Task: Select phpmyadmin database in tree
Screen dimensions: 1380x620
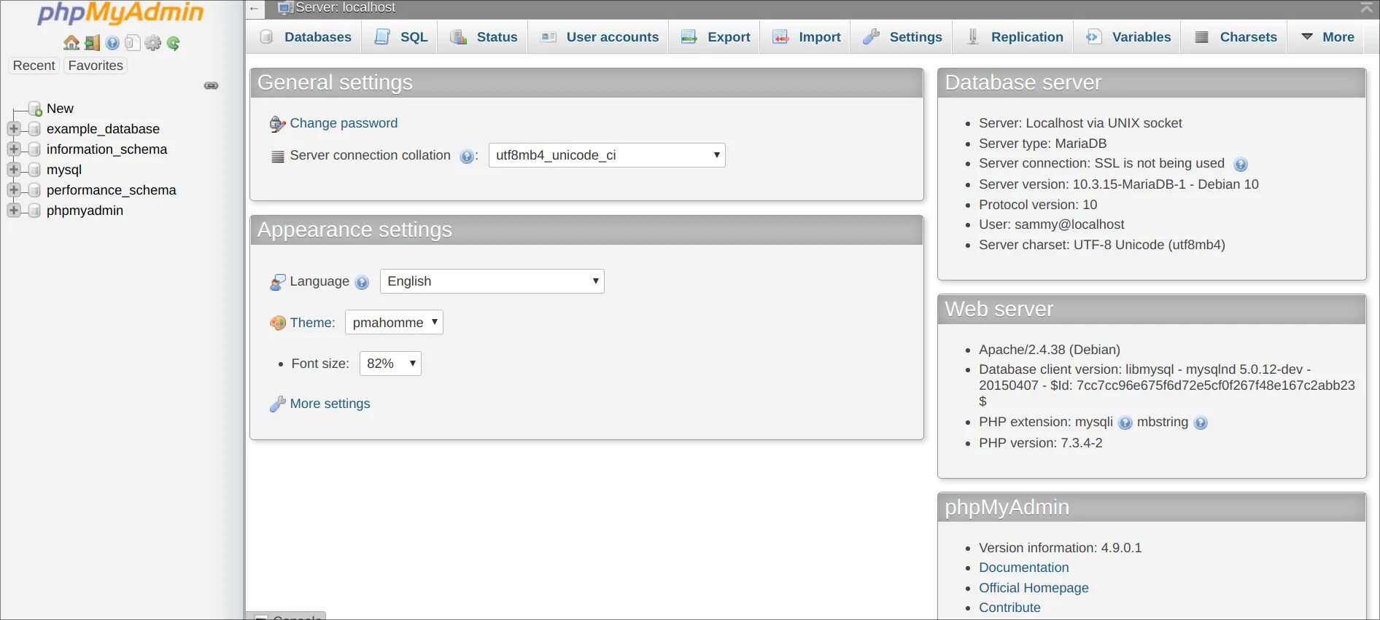Action: click(85, 211)
